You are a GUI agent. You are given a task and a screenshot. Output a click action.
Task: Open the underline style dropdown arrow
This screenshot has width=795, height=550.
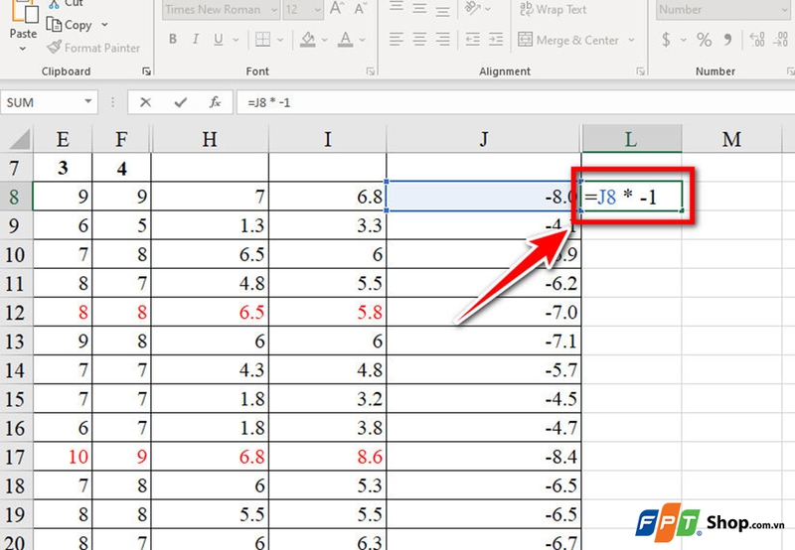tap(236, 40)
